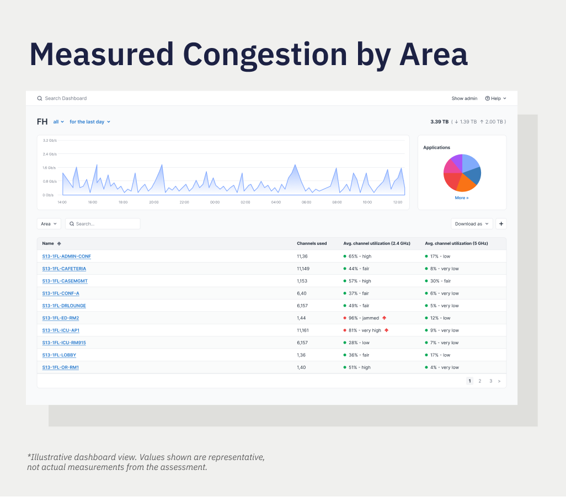This screenshot has width=566, height=497.
Task: Click the '81% - very high' value
Action: [365, 330]
